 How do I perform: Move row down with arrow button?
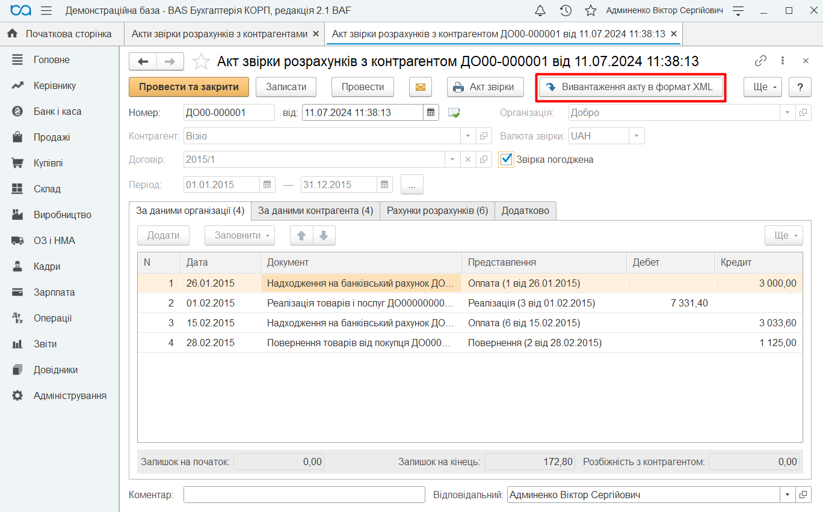coord(324,236)
